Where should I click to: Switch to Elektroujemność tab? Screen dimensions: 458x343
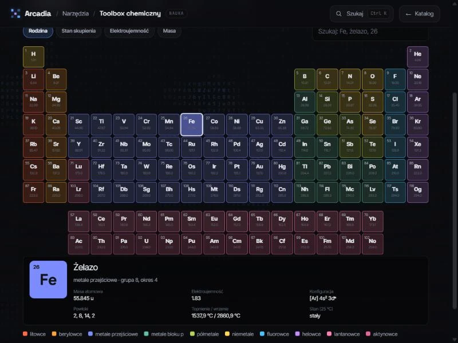(129, 31)
